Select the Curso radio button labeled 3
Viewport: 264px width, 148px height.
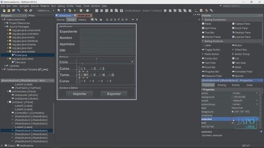[x=102, y=69]
